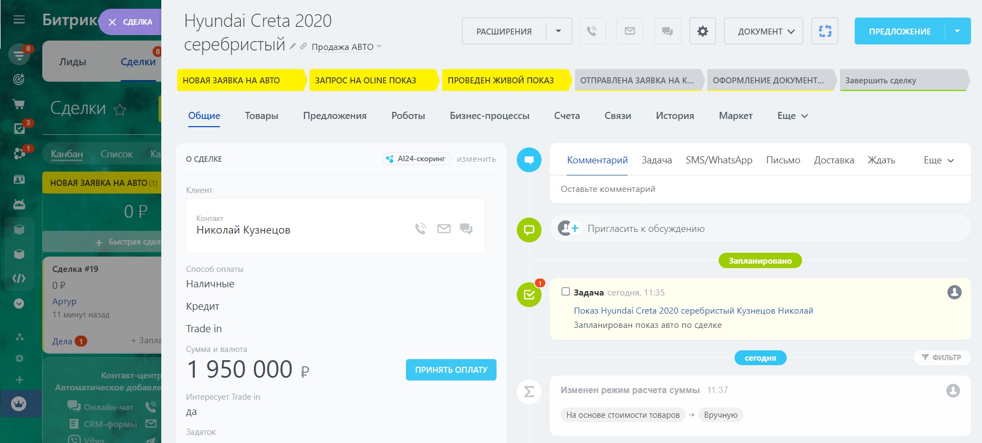
Task: Open the ДОКУМЕНТ dropdown
Action: pyautogui.click(x=764, y=31)
